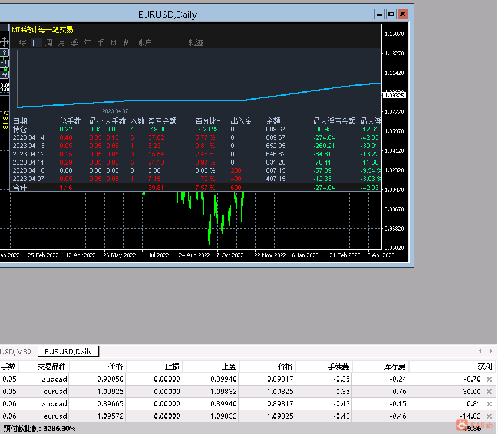Close the first audcad order with X
This screenshot has width=498, height=434.
[489, 379]
